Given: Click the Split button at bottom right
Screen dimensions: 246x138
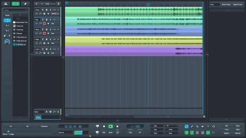Looking at the screenshot, I should pyautogui.click(x=226, y=126).
